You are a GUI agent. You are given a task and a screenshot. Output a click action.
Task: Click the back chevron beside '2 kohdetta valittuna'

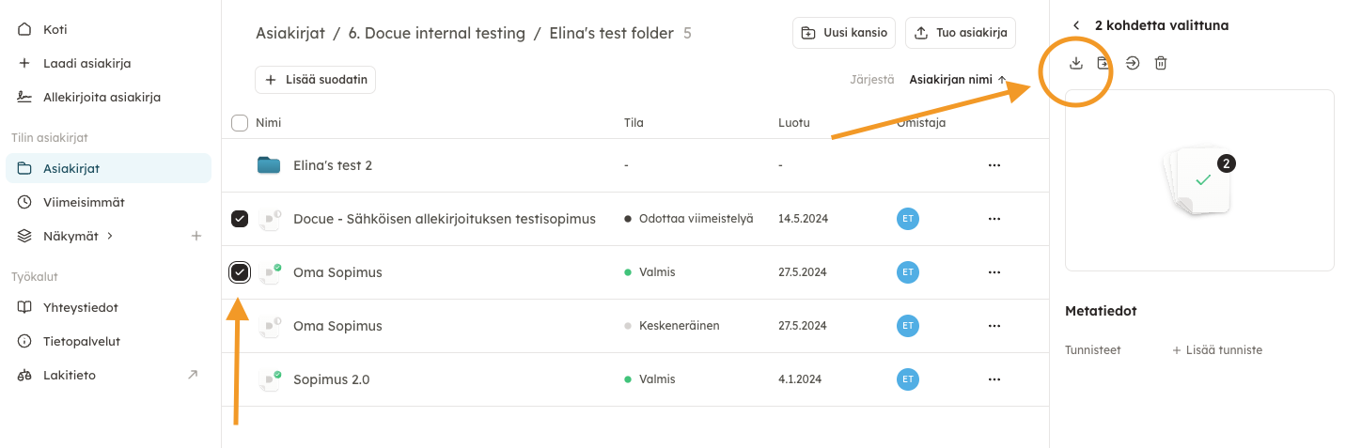click(1076, 25)
